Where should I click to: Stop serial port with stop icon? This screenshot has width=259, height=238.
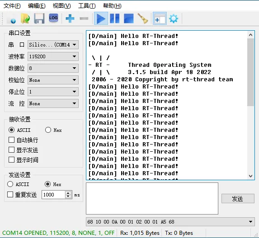(128, 19)
